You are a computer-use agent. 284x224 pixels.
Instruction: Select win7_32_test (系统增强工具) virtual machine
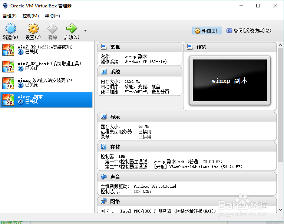tap(46, 66)
